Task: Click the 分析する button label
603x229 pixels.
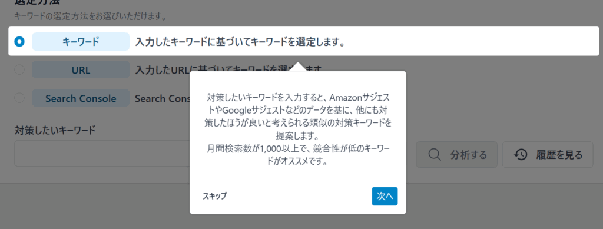Action: (x=468, y=155)
